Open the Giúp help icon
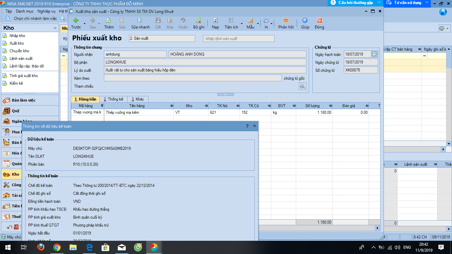 [305, 21]
